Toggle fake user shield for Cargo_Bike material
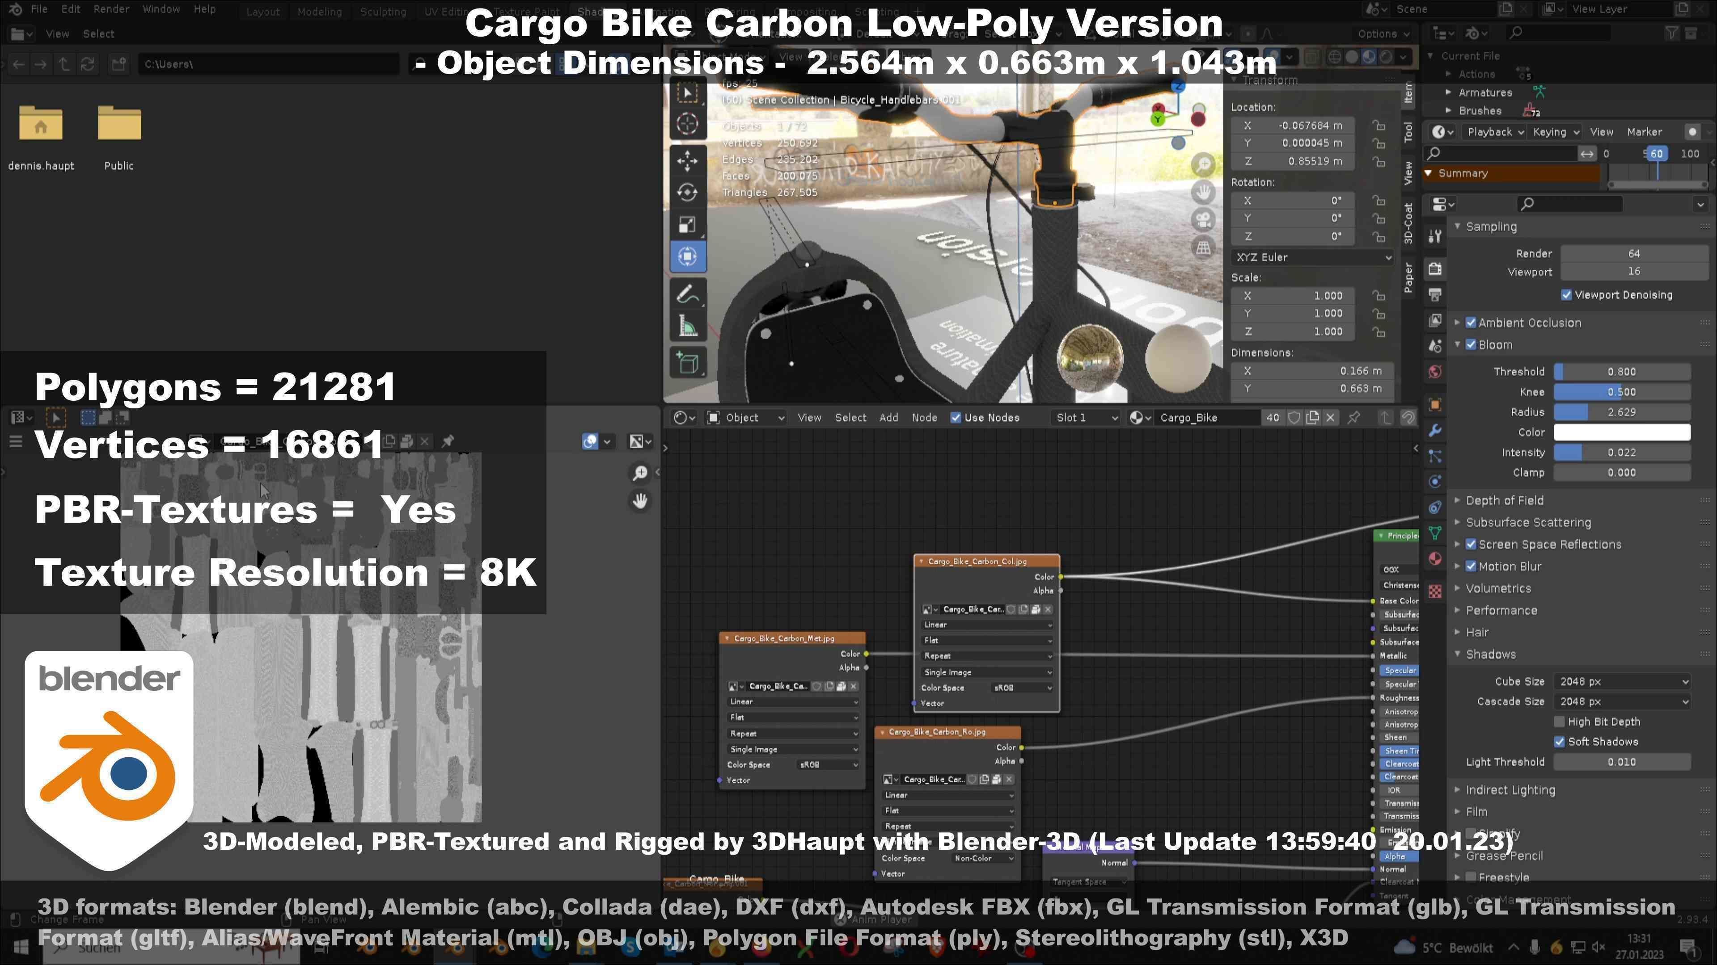 (x=1294, y=418)
